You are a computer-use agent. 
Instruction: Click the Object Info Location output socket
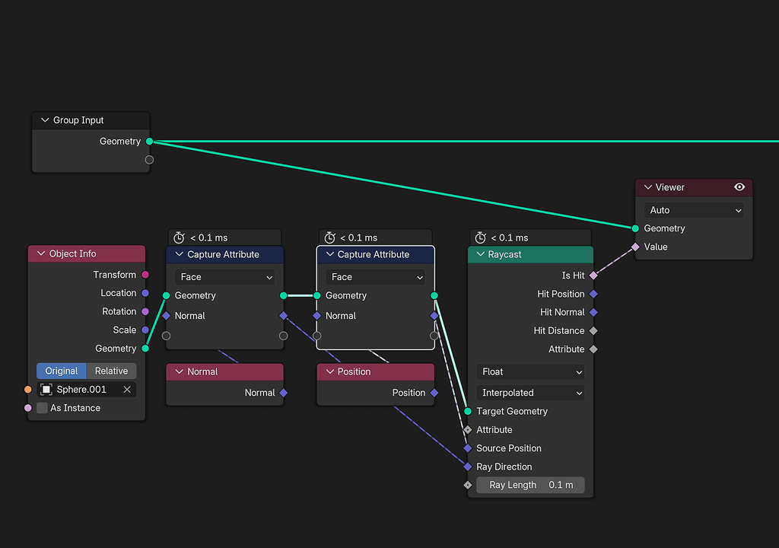tap(145, 293)
